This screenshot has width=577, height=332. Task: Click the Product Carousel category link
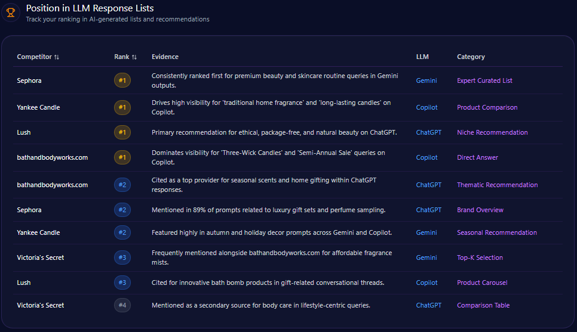pyautogui.click(x=482, y=283)
